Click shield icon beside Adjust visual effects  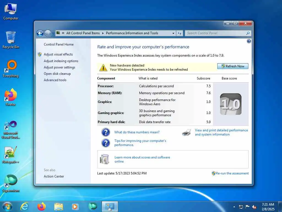coord(40,54)
